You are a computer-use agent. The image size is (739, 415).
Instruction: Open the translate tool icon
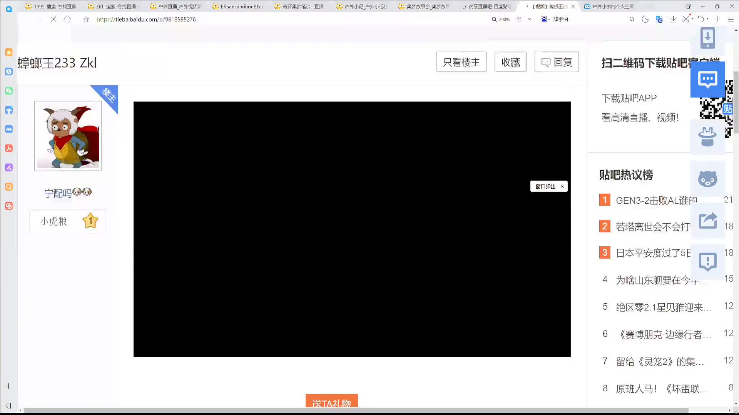pyautogui.click(x=659, y=19)
